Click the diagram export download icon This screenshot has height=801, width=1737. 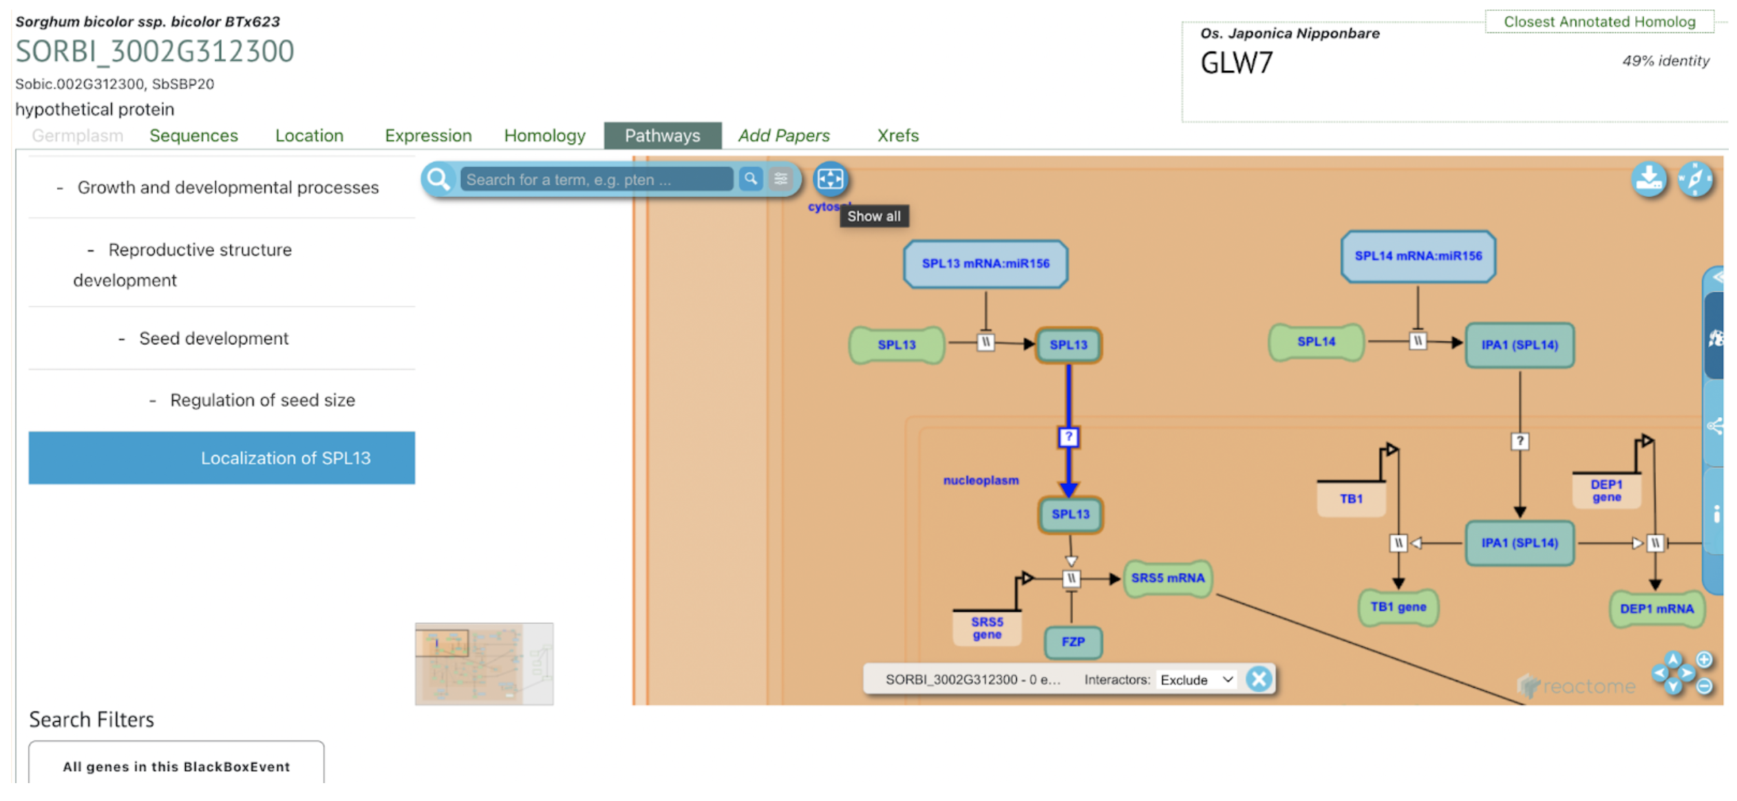point(1649,180)
